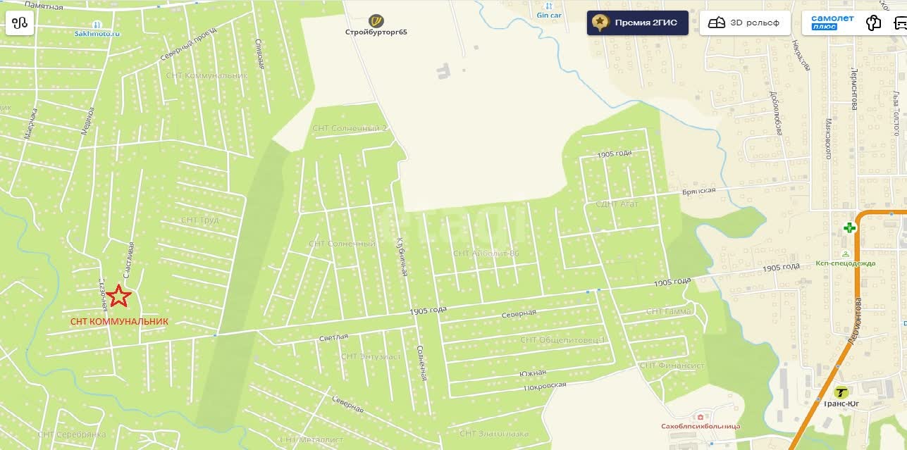Open the Стройбурторг65 place icon
The height and width of the screenshot is (450, 907).
pyautogui.click(x=376, y=21)
